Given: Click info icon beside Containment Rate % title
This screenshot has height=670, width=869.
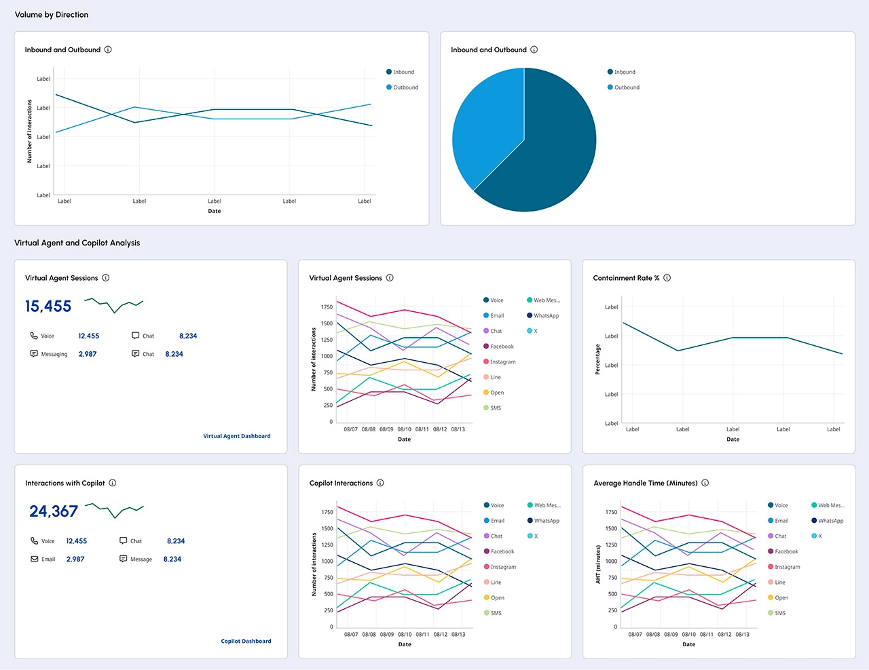Looking at the screenshot, I should pyautogui.click(x=667, y=278).
